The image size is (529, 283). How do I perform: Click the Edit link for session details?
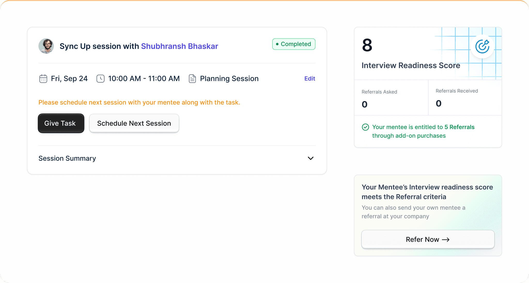click(310, 79)
